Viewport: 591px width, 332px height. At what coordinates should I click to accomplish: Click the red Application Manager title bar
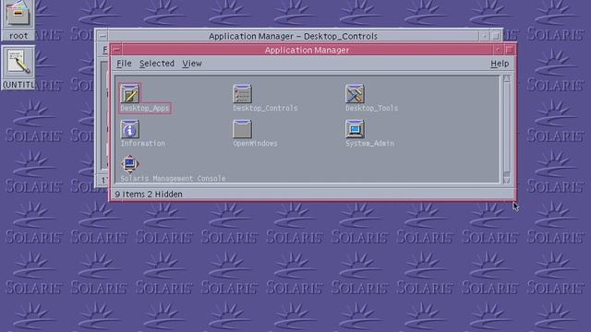click(307, 50)
